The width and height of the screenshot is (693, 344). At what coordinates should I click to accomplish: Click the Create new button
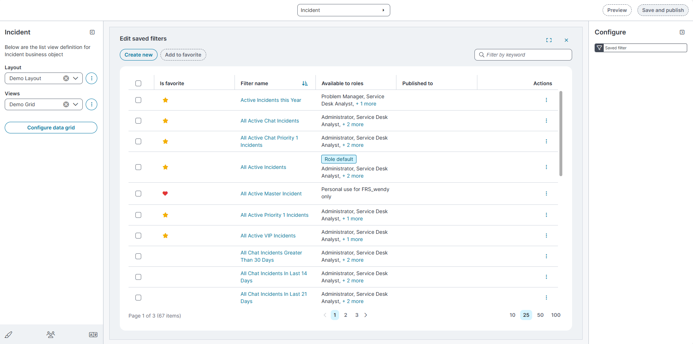pos(138,55)
